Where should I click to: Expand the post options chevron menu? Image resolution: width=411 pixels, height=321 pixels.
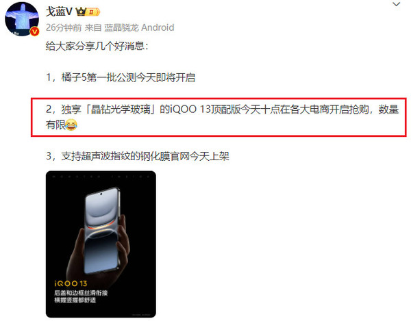(x=396, y=4)
